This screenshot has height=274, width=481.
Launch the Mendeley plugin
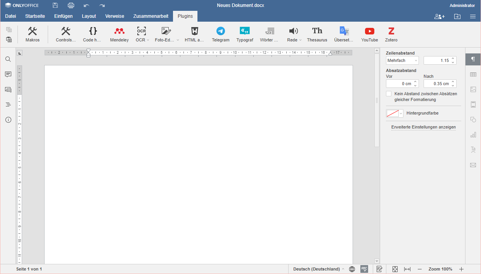click(x=119, y=34)
